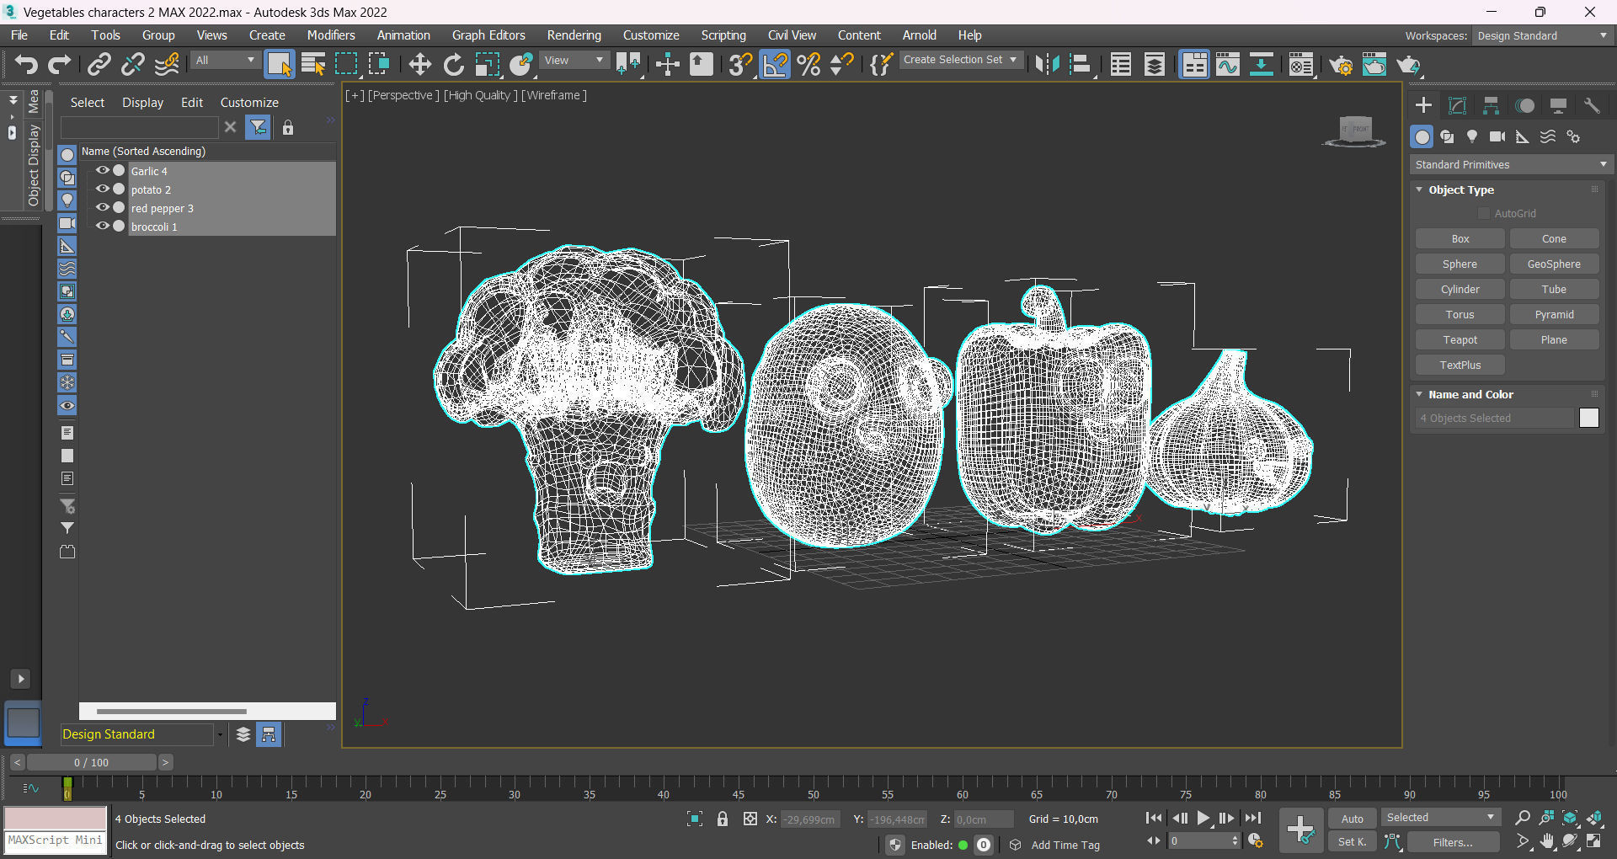1617x859 pixels.
Task: Open the Arnold menu
Action: (x=920, y=35)
